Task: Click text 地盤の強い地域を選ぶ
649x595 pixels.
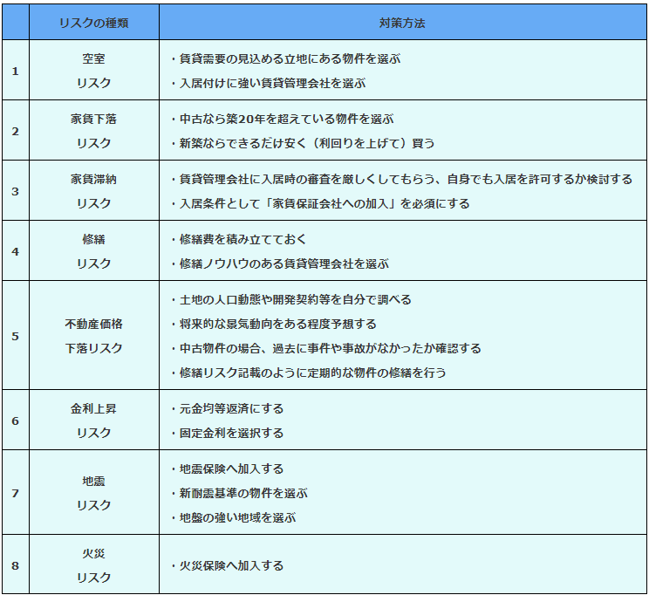Action: pos(237,517)
